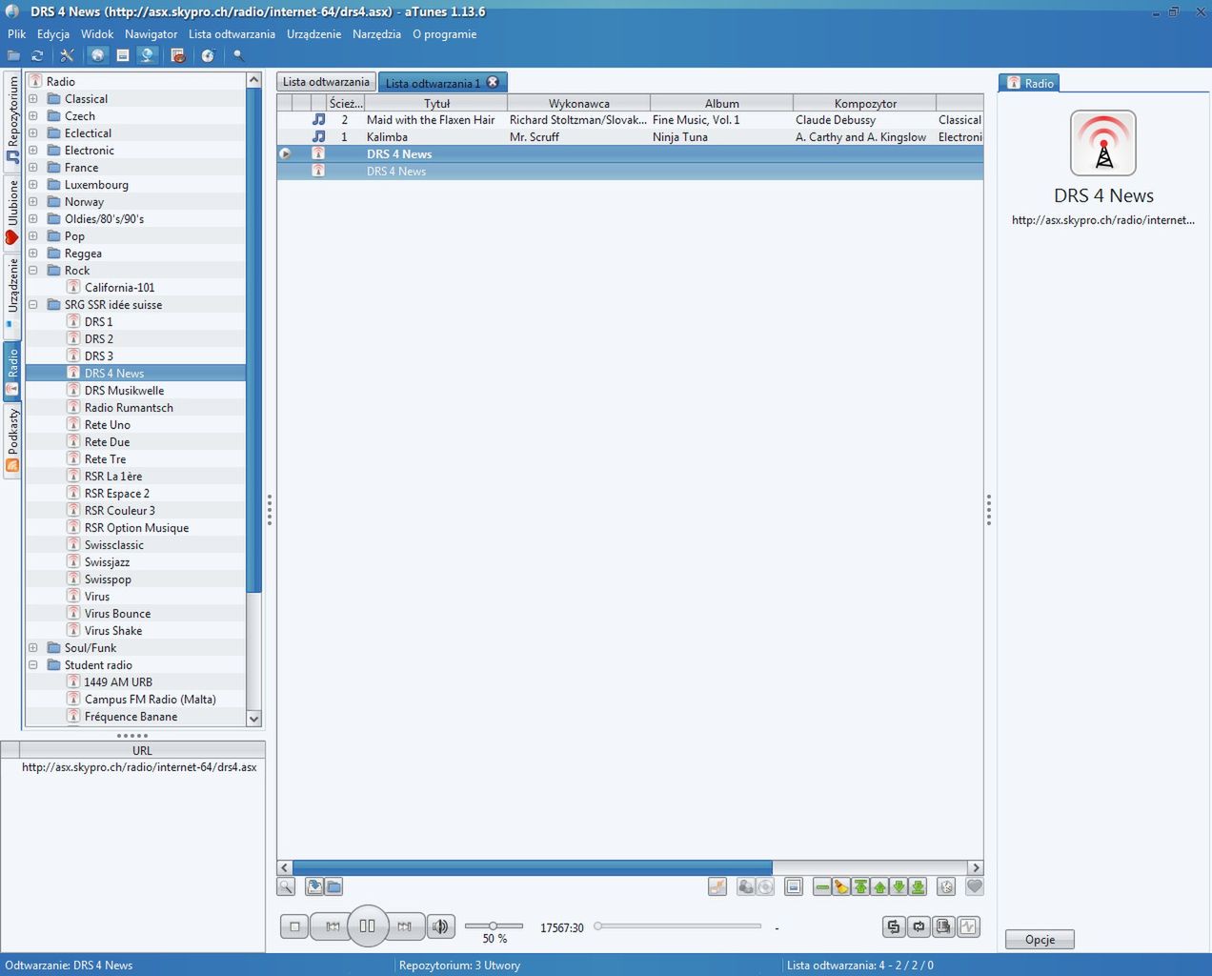Click the move-to-bottom green arrow icon
The height and width of the screenshot is (976, 1212).
(x=918, y=886)
